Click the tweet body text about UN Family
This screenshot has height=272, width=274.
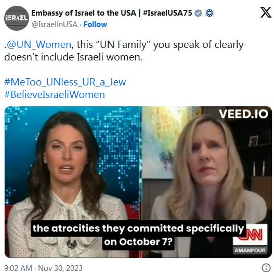(124, 51)
